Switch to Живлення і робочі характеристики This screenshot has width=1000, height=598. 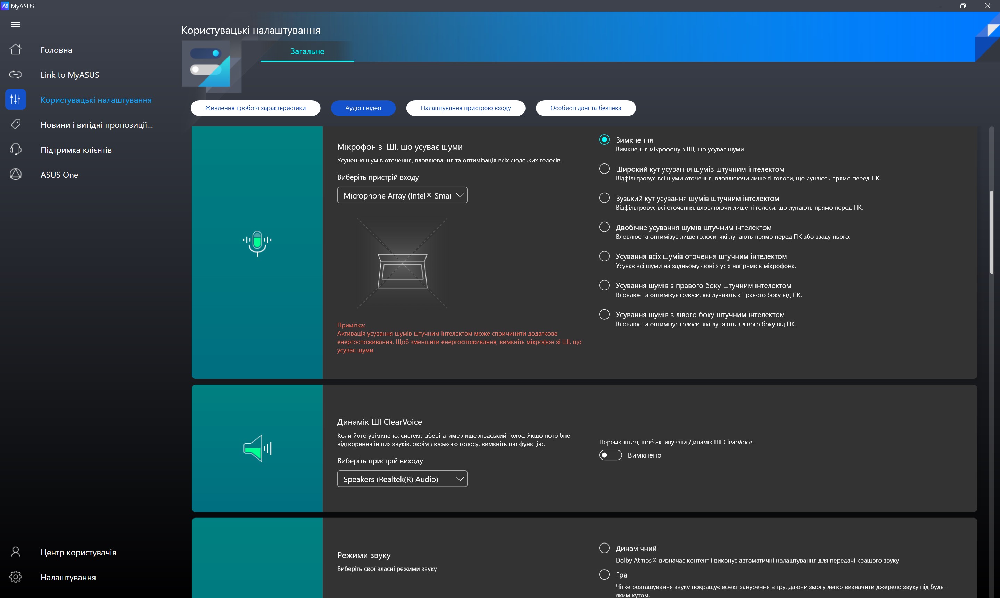[255, 108]
